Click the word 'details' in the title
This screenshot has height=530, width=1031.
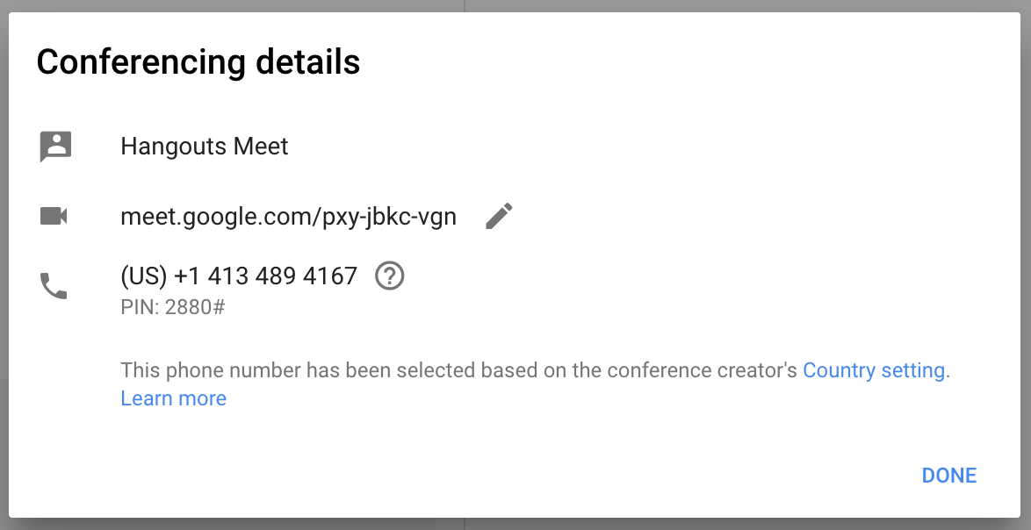point(307,62)
